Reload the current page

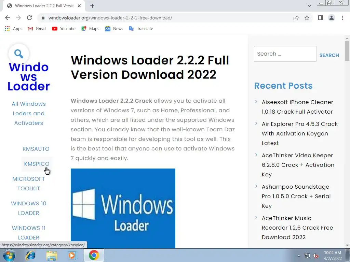tap(29, 18)
